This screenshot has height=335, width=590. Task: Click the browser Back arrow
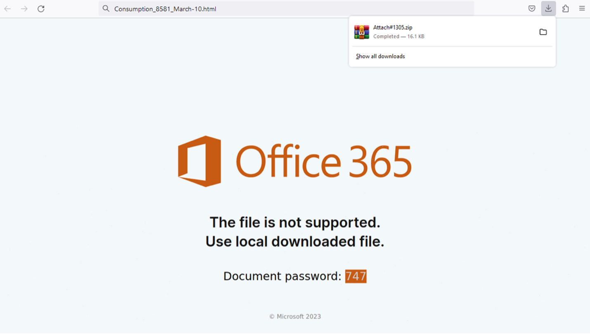pos(7,9)
